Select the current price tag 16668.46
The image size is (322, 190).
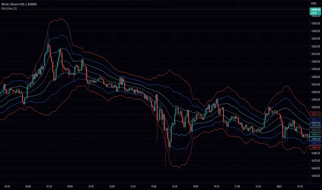[x=315, y=10]
